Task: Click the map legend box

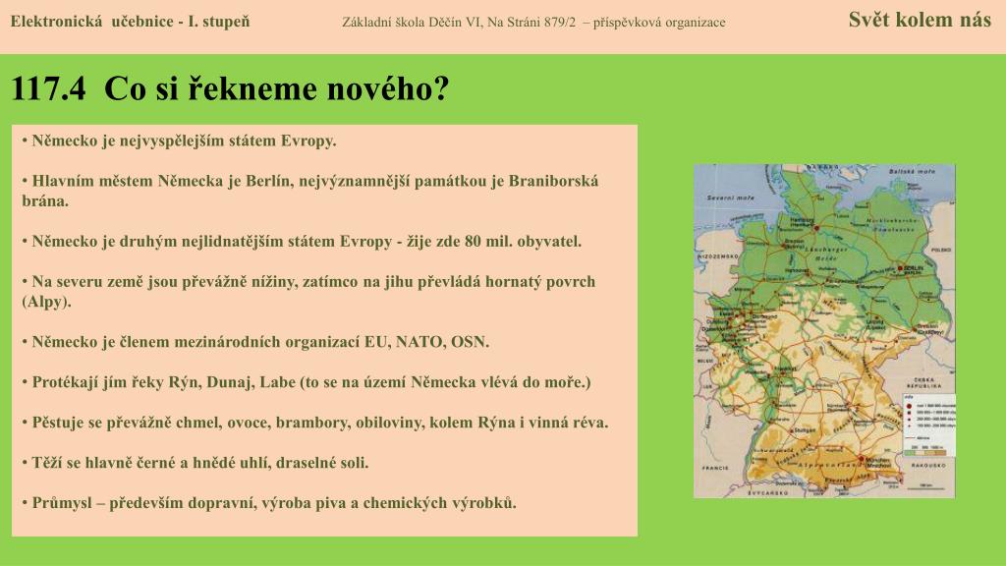Action: click(929, 424)
